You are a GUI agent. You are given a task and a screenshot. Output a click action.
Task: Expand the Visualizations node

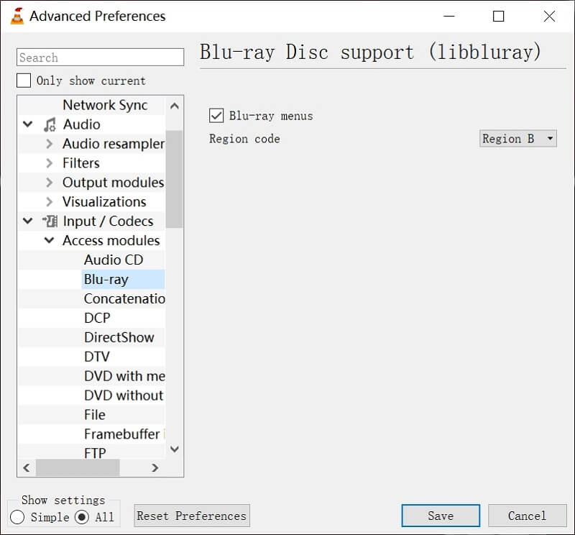[x=50, y=202]
